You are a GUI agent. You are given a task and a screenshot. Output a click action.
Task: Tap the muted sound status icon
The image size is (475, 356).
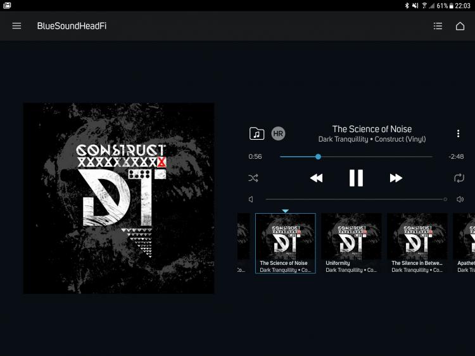[x=415, y=6]
